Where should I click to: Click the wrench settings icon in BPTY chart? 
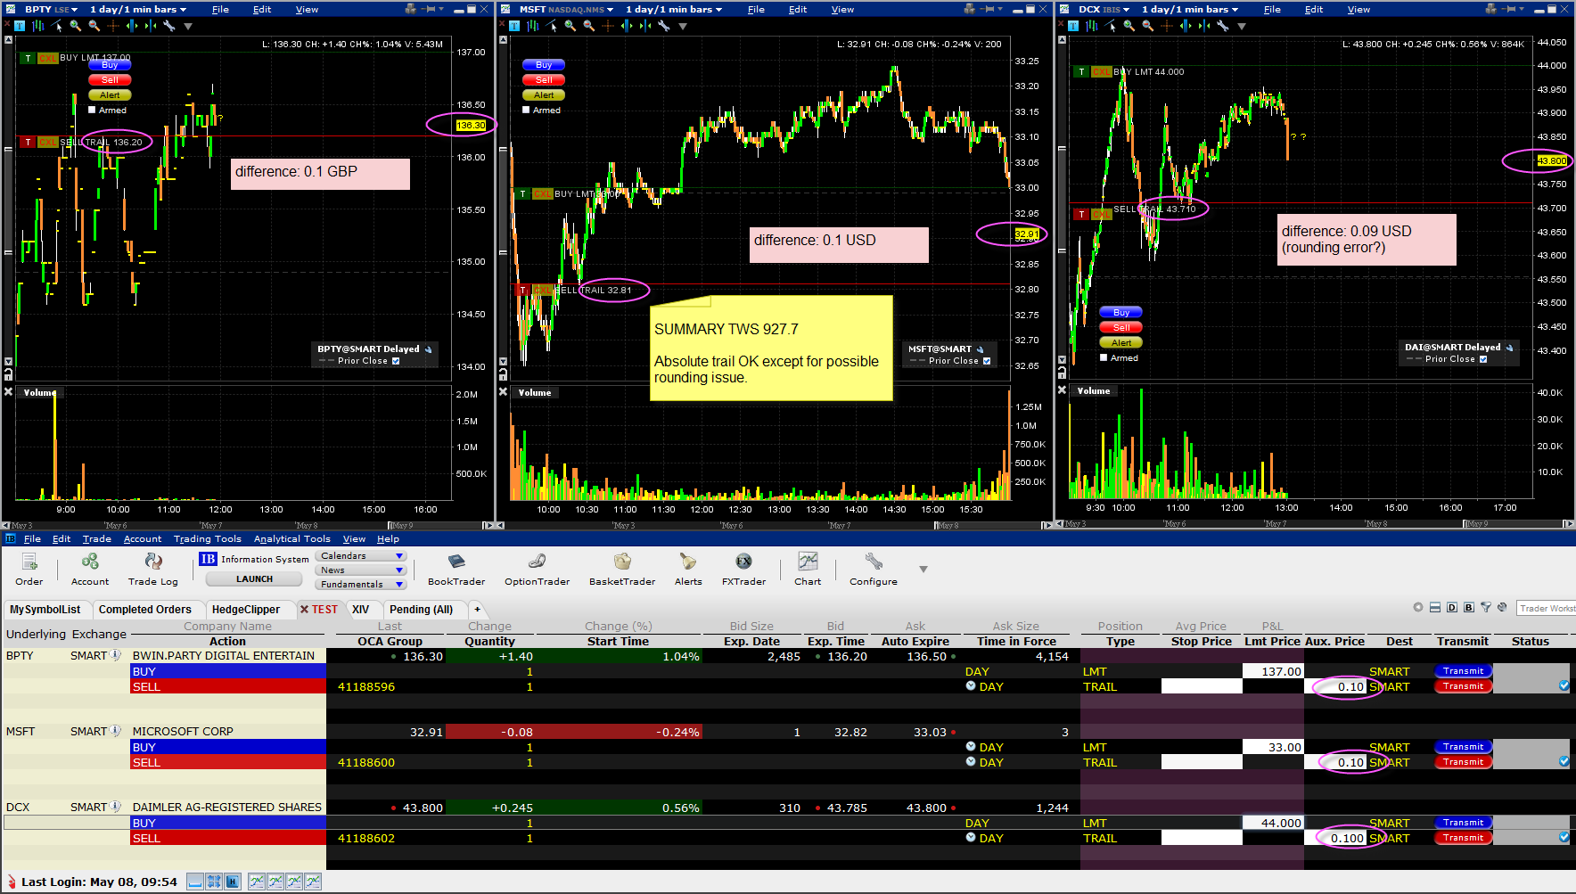pos(168,26)
